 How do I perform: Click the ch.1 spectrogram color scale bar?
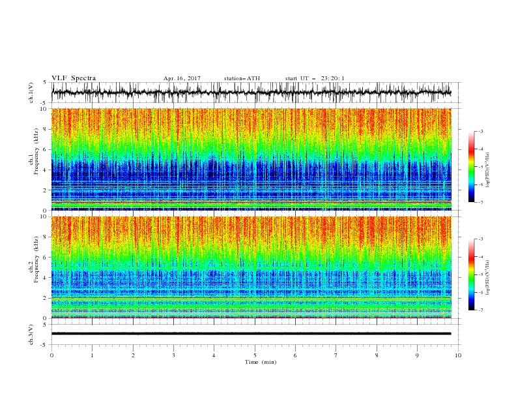(x=472, y=166)
